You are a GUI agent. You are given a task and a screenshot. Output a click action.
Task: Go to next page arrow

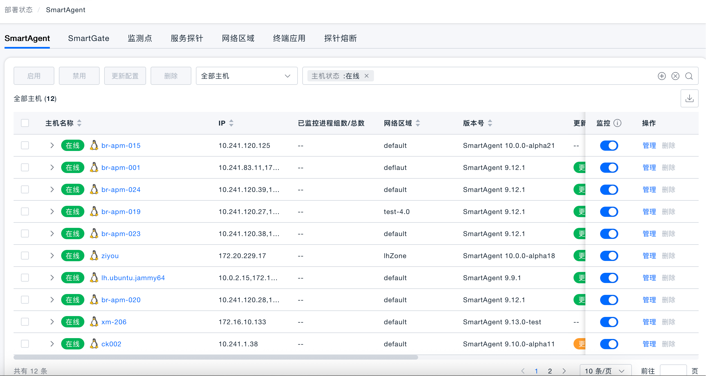(x=564, y=371)
